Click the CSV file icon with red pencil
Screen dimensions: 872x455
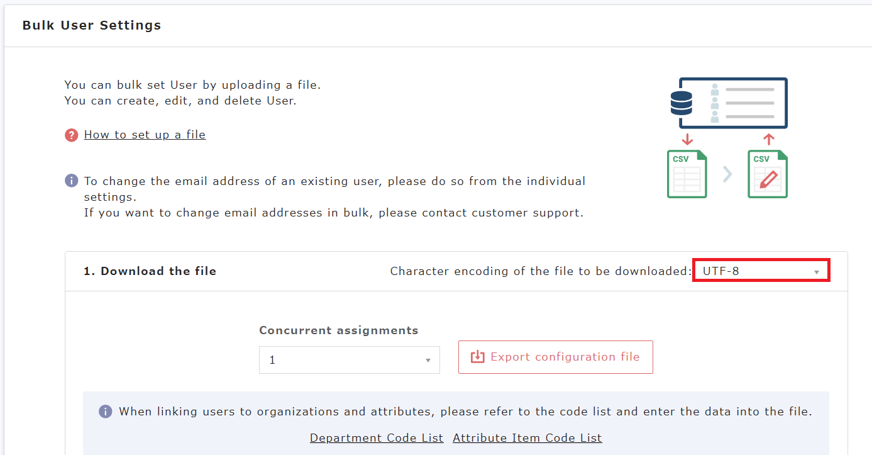(767, 174)
